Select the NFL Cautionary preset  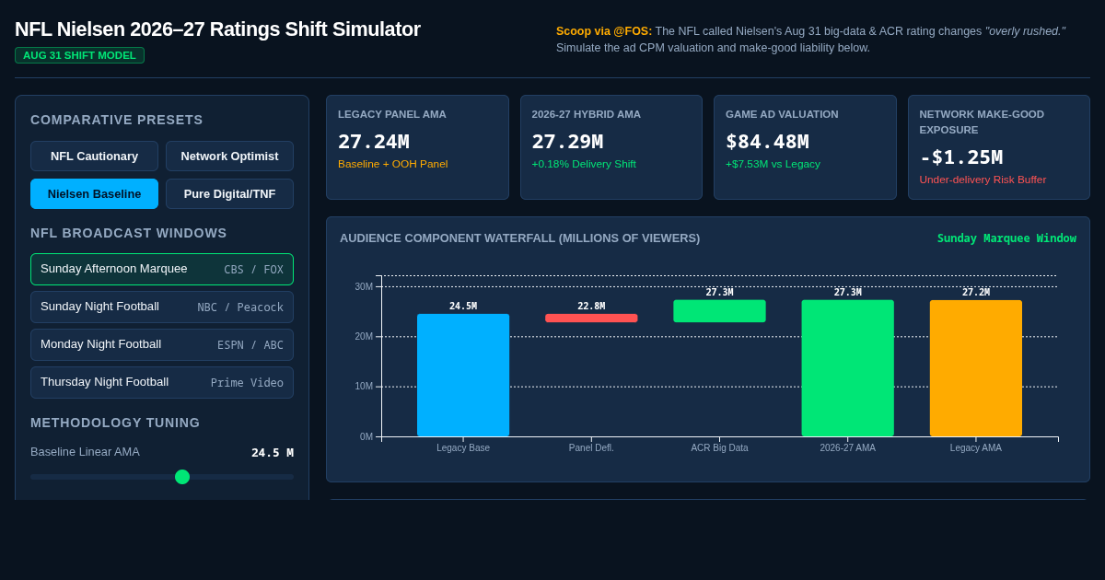94,157
